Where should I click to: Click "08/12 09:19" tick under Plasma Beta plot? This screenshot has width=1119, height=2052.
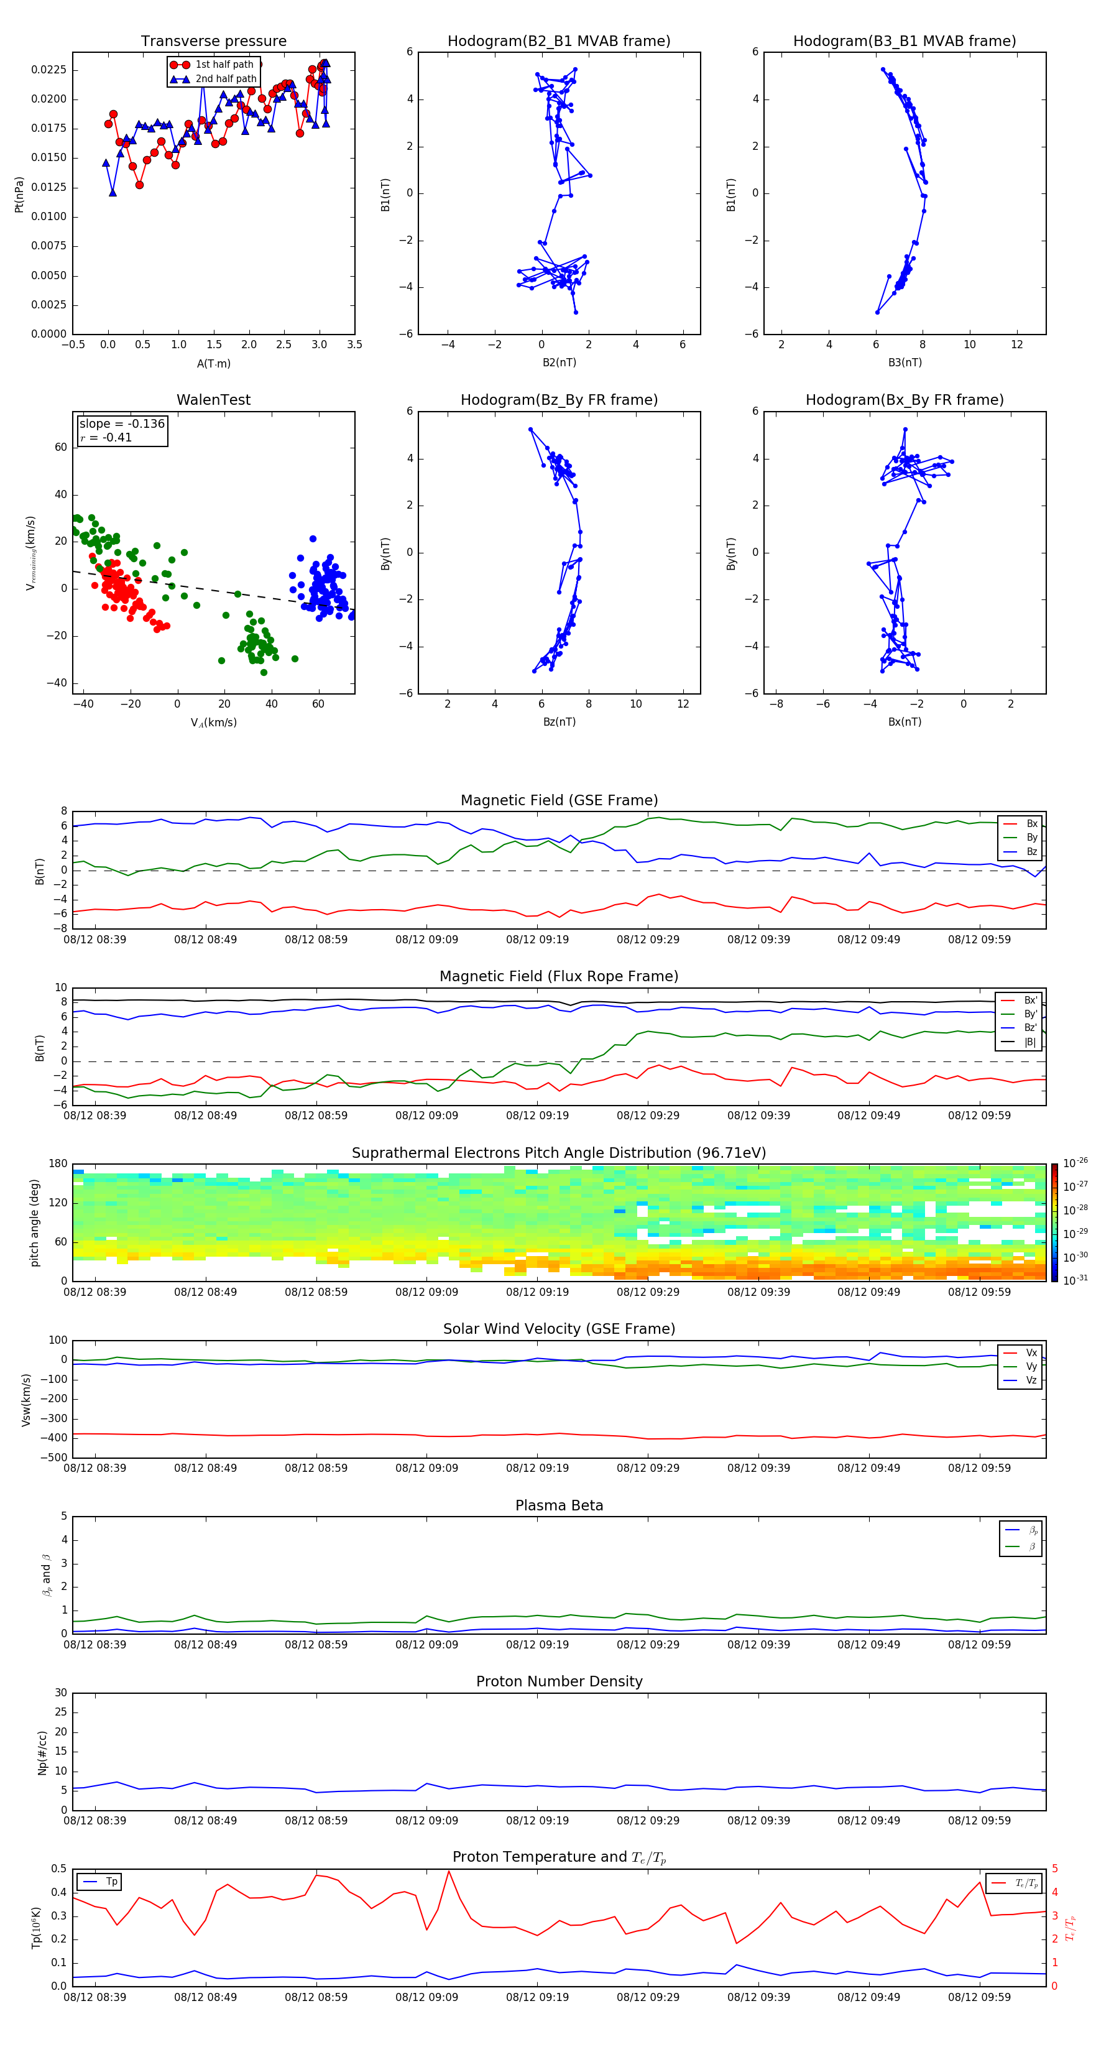click(536, 1644)
